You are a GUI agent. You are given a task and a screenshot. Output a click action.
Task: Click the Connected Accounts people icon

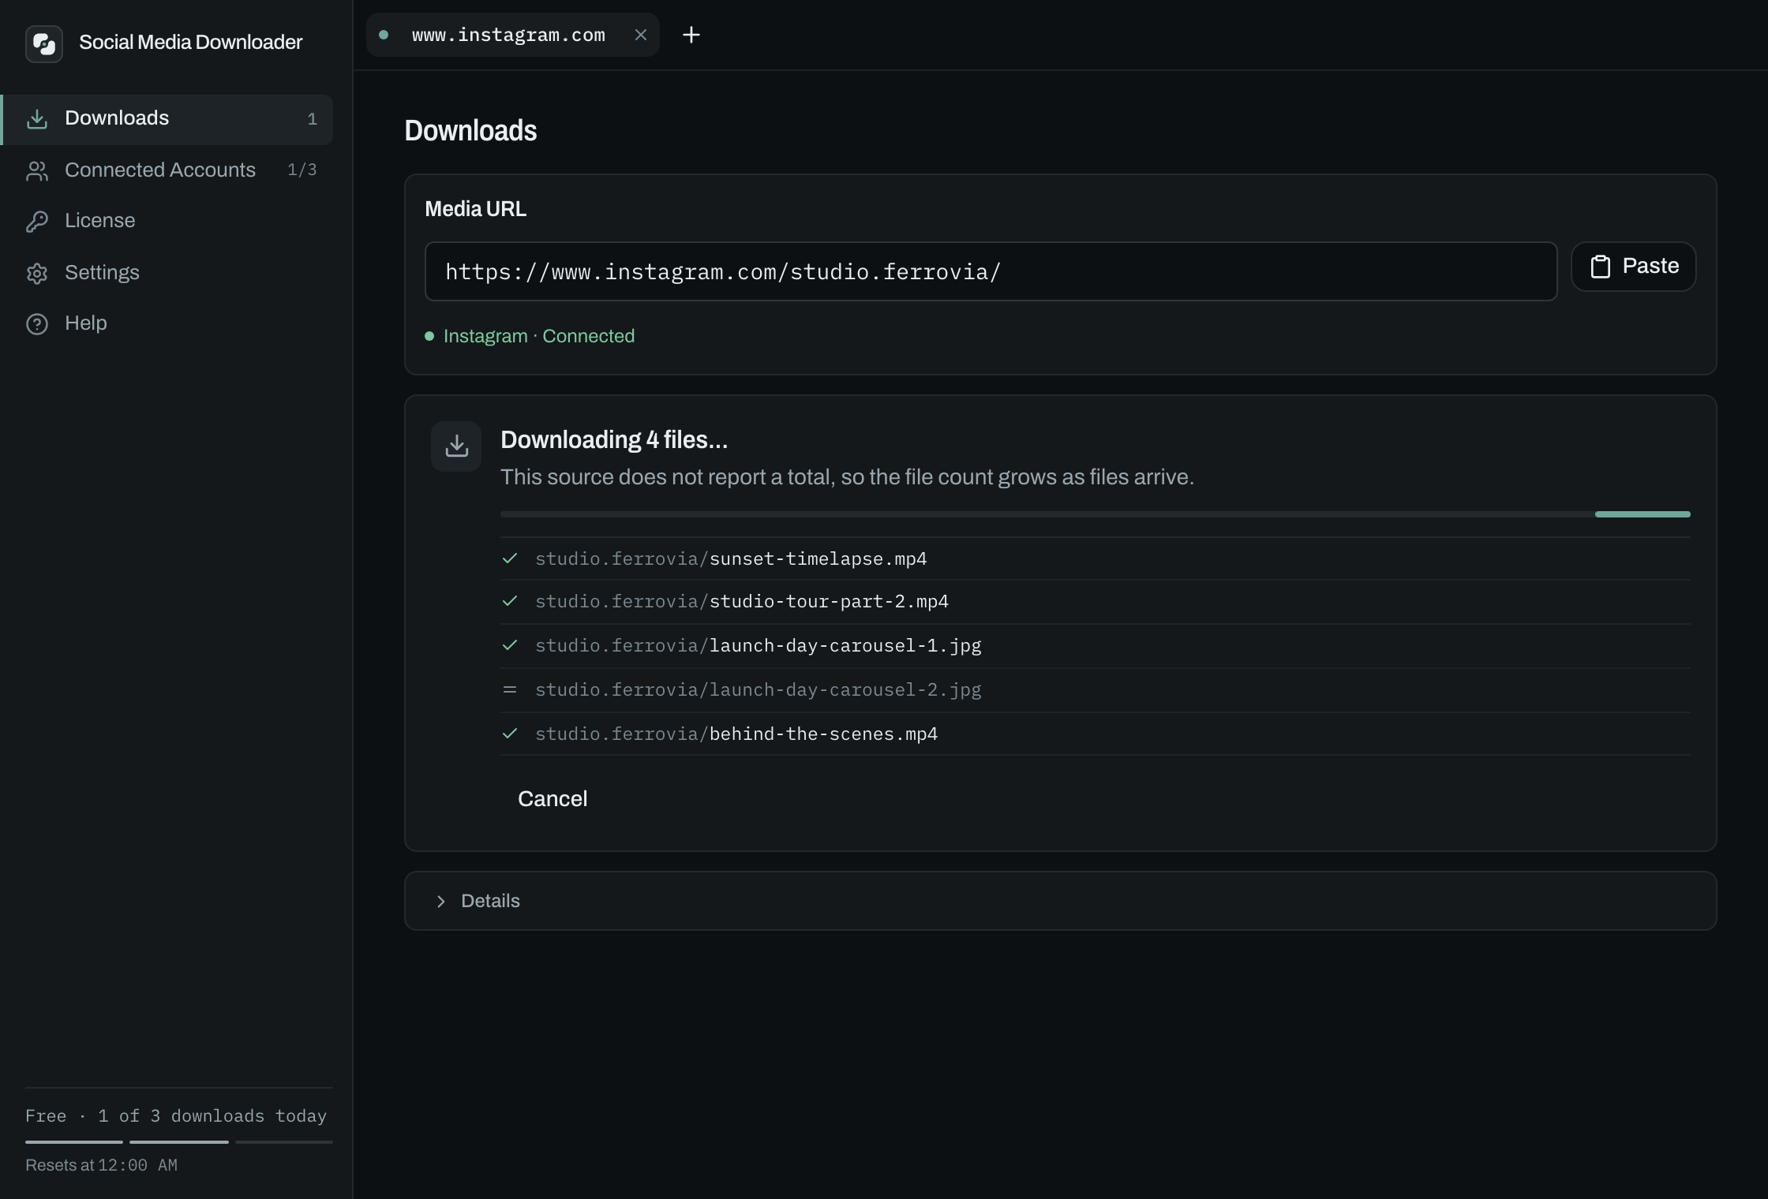[37, 171]
